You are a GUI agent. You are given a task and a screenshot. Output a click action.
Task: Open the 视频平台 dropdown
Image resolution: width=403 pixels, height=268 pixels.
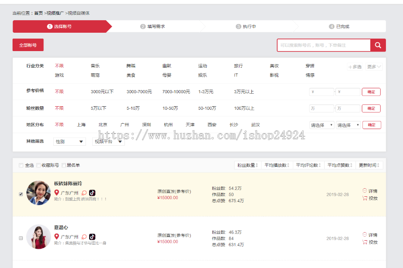point(108,142)
